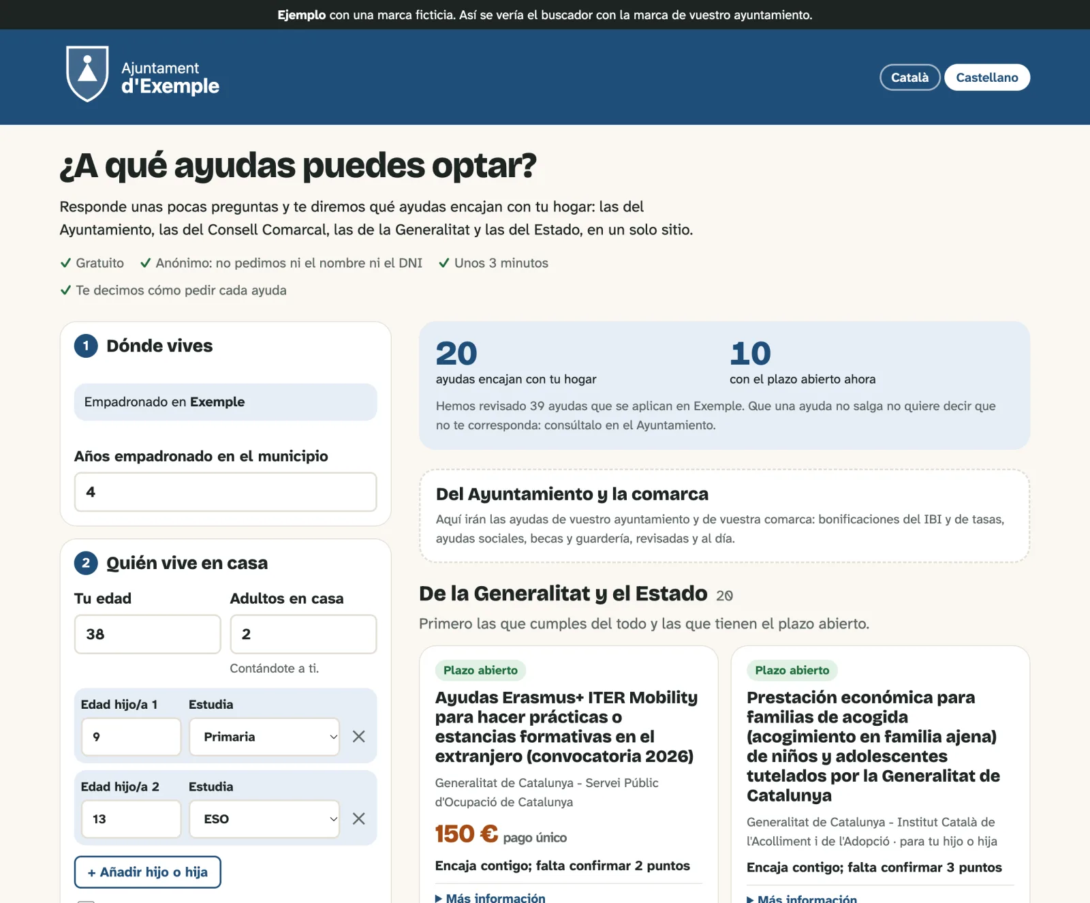This screenshot has height=903, width=1090.
Task: Click the '150 € pago único' amount
Action: pyautogui.click(x=501, y=834)
